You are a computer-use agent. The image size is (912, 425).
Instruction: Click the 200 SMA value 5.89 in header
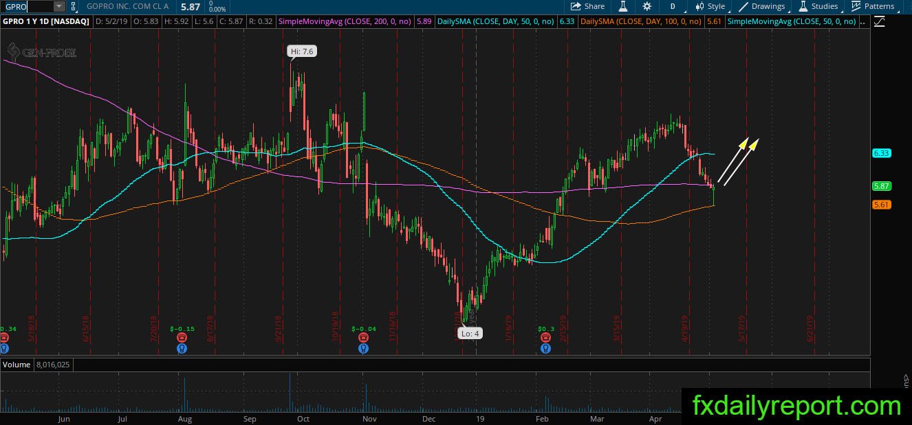pyautogui.click(x=424, y=22)
